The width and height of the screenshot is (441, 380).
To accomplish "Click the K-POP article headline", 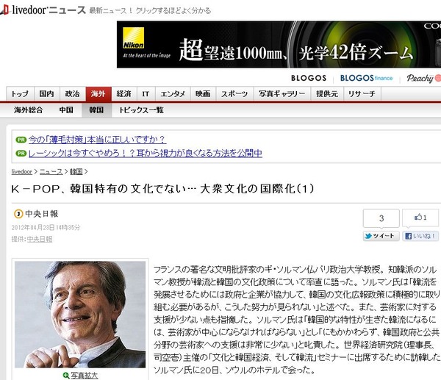I will pyautogui.click(x=162, y=189).
